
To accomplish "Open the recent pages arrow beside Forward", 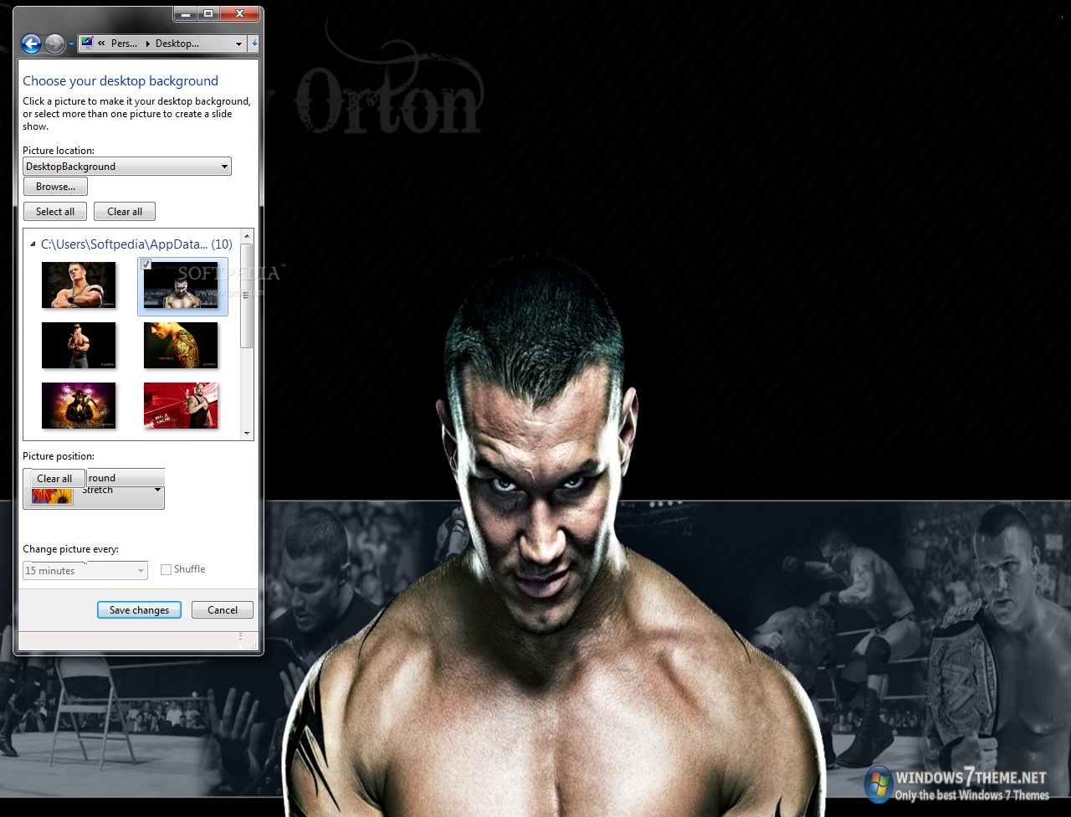I will [71, 44].
